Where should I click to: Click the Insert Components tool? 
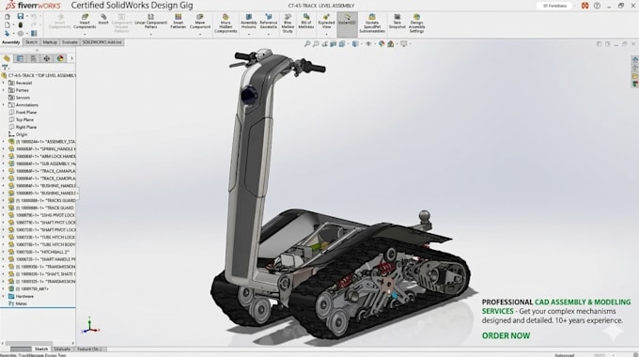pos(85,22)
